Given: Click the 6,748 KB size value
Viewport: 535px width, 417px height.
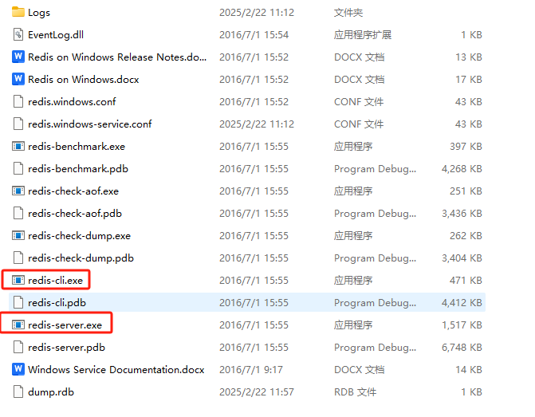Looking at the screenshot, I should (x=462, y=348).
